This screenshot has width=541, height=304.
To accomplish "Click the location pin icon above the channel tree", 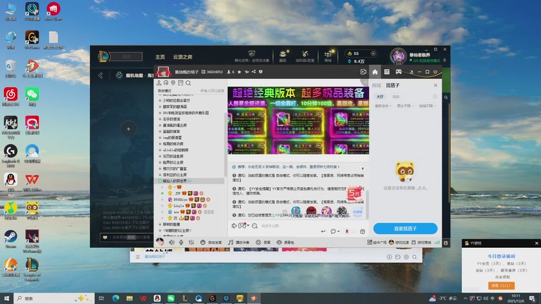I will coord(173,82).
